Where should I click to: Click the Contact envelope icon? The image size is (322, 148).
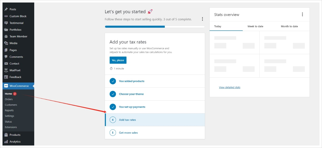pyautogui.click(x=6, y=64)
